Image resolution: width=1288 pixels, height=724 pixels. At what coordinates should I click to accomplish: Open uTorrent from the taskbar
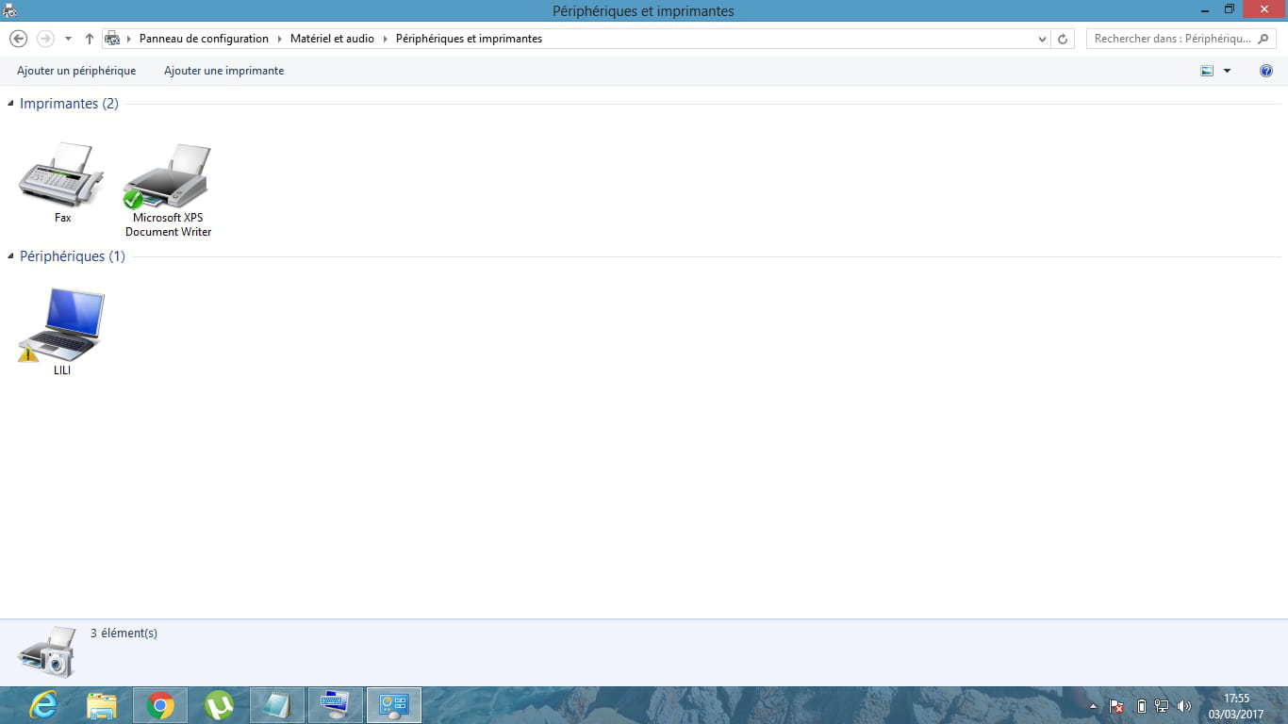point(219,705)
